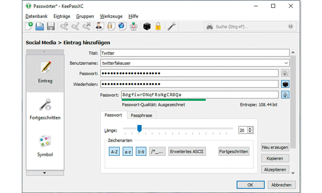Image resolution: width=322 pixels, height=193 pixels.
Task: Click the add new entry key icon
Action: tap(64, 26)
